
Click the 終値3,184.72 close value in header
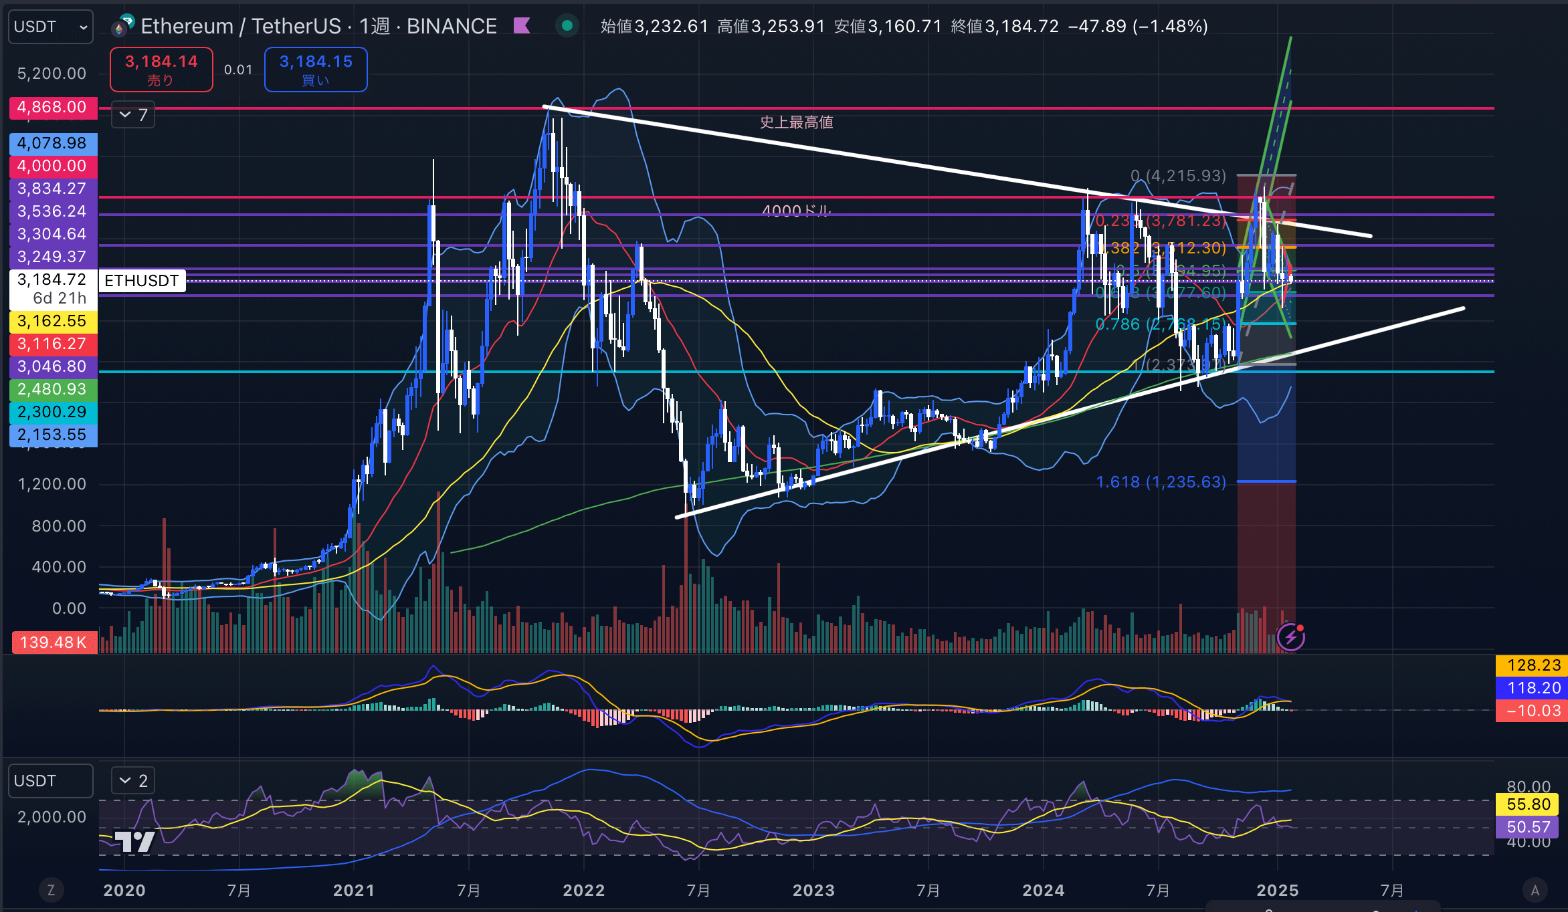pyautogui.click(x=1005, y=27)
